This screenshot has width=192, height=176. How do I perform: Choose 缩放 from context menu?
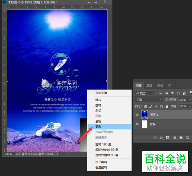(109, 100)
